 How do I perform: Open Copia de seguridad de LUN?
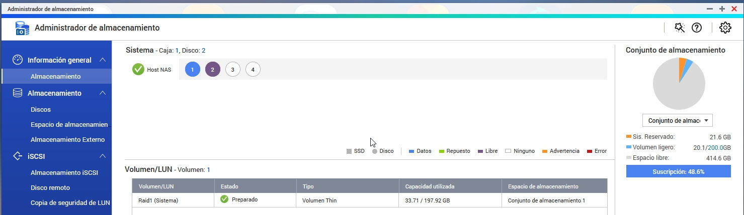point(70,202)
